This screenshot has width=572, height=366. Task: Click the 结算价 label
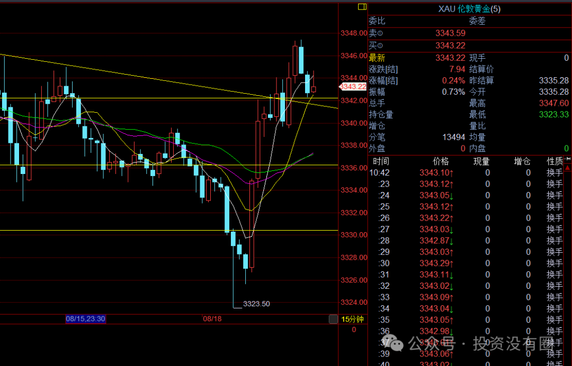tap(481, 69)
